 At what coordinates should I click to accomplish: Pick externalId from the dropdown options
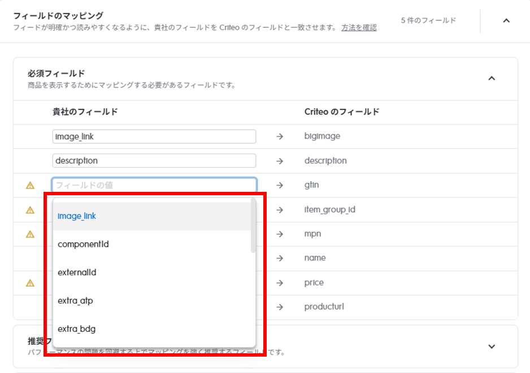pyautogui.click(x=77, y=273)
